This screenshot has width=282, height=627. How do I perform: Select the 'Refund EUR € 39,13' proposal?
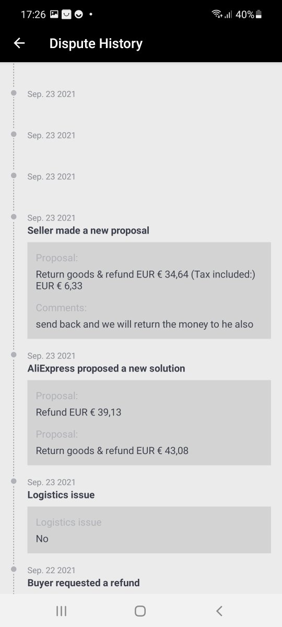pyautogui.click(x=78, y=412)
